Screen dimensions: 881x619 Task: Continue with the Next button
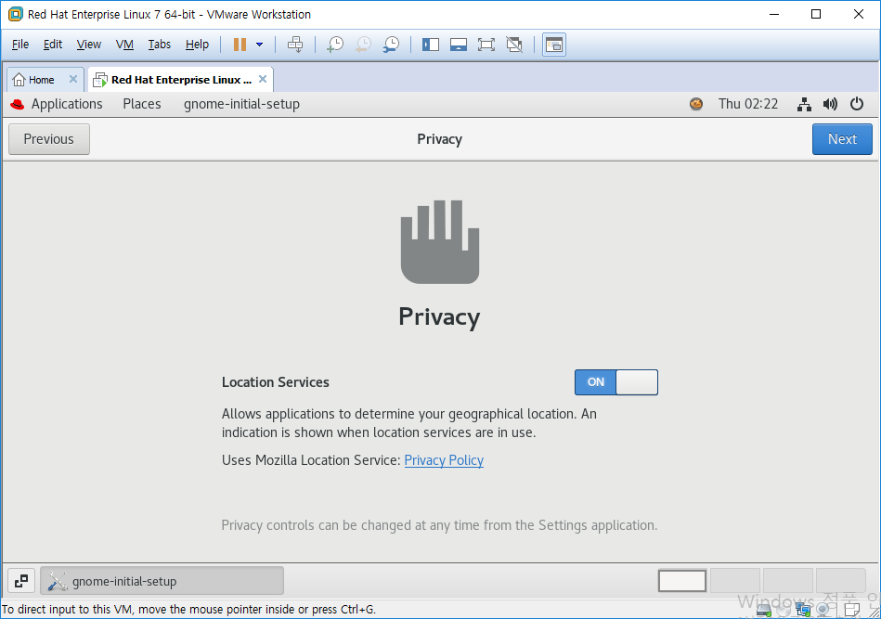(x=842, y=139)
